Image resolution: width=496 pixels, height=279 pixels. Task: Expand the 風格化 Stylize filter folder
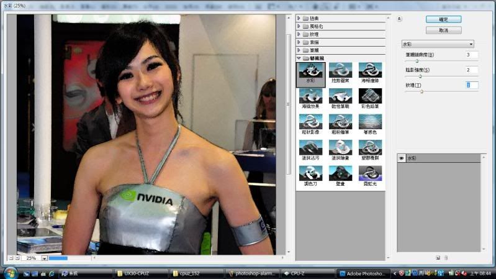tap(299, 26)
